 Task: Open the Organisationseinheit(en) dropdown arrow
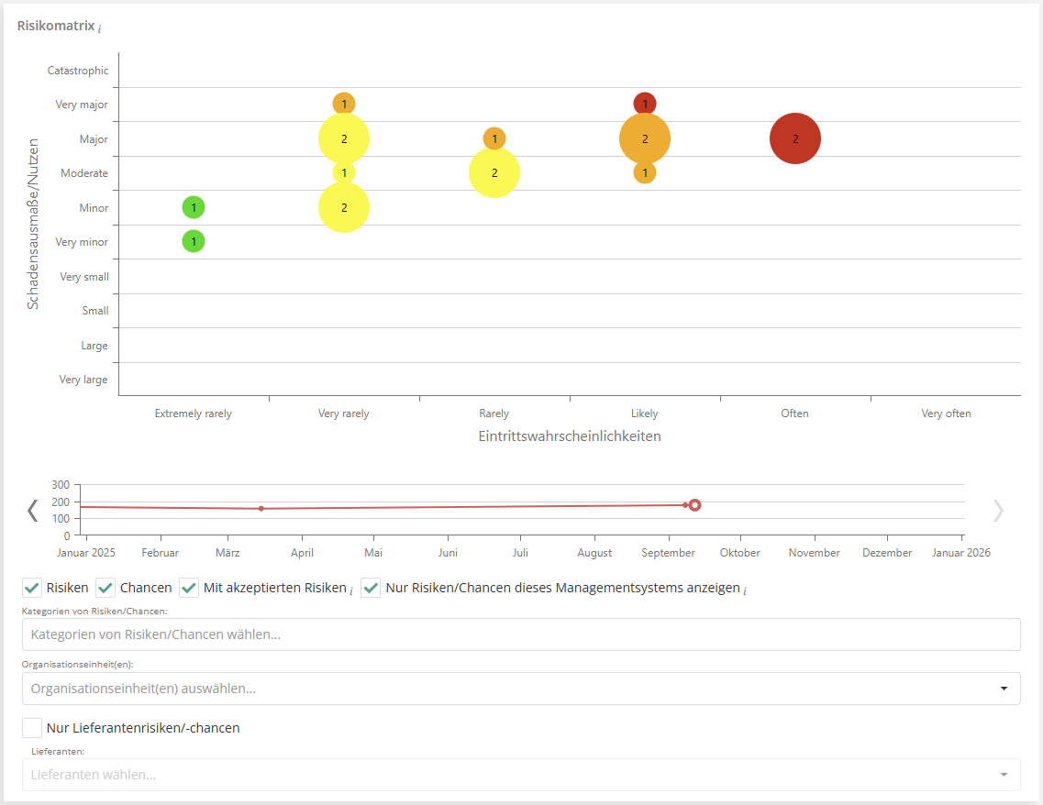(x=1004, y=689)
